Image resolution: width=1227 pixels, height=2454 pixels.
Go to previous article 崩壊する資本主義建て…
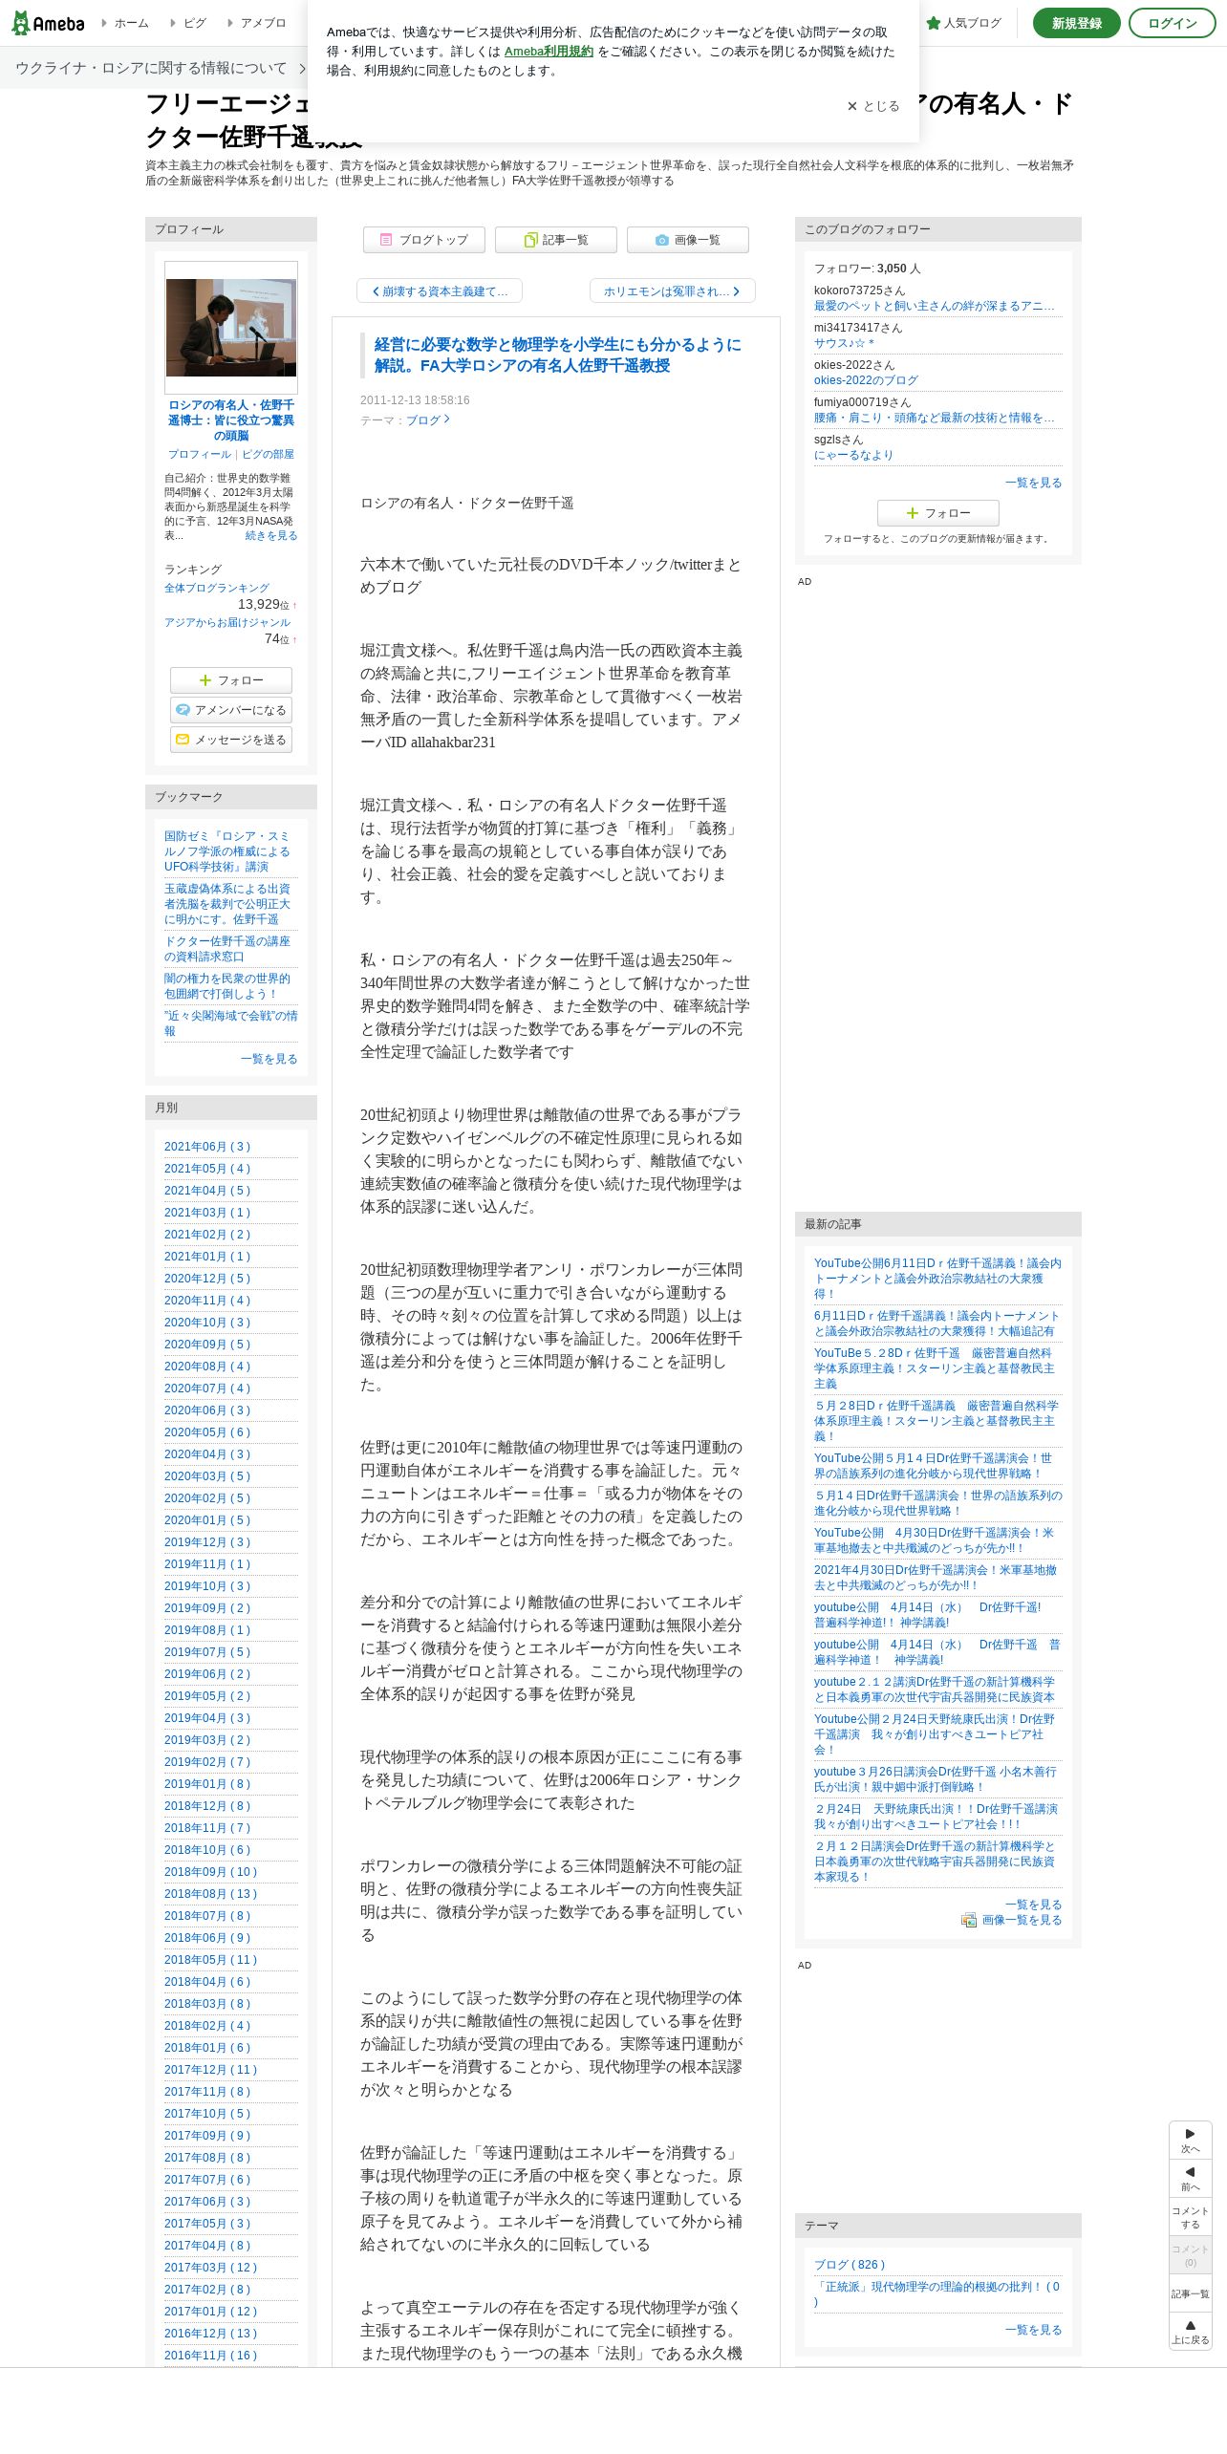click(440, 291)
